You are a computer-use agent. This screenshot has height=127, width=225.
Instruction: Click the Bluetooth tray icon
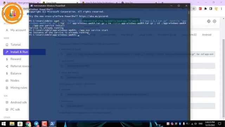180,124
